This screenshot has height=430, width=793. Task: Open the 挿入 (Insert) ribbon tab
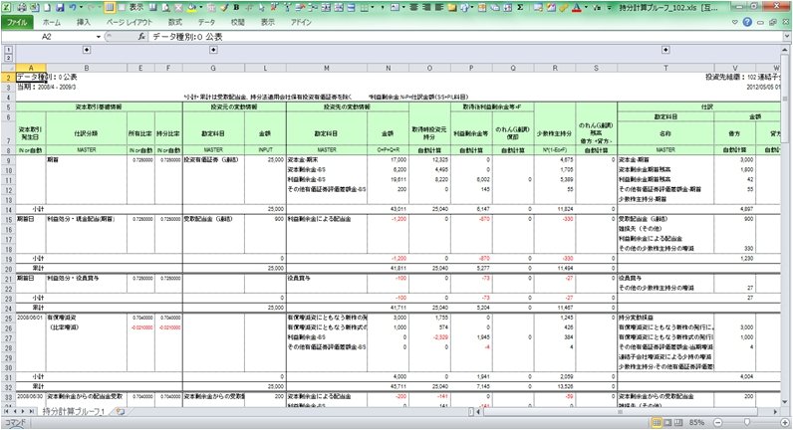(x=84, y=22)
